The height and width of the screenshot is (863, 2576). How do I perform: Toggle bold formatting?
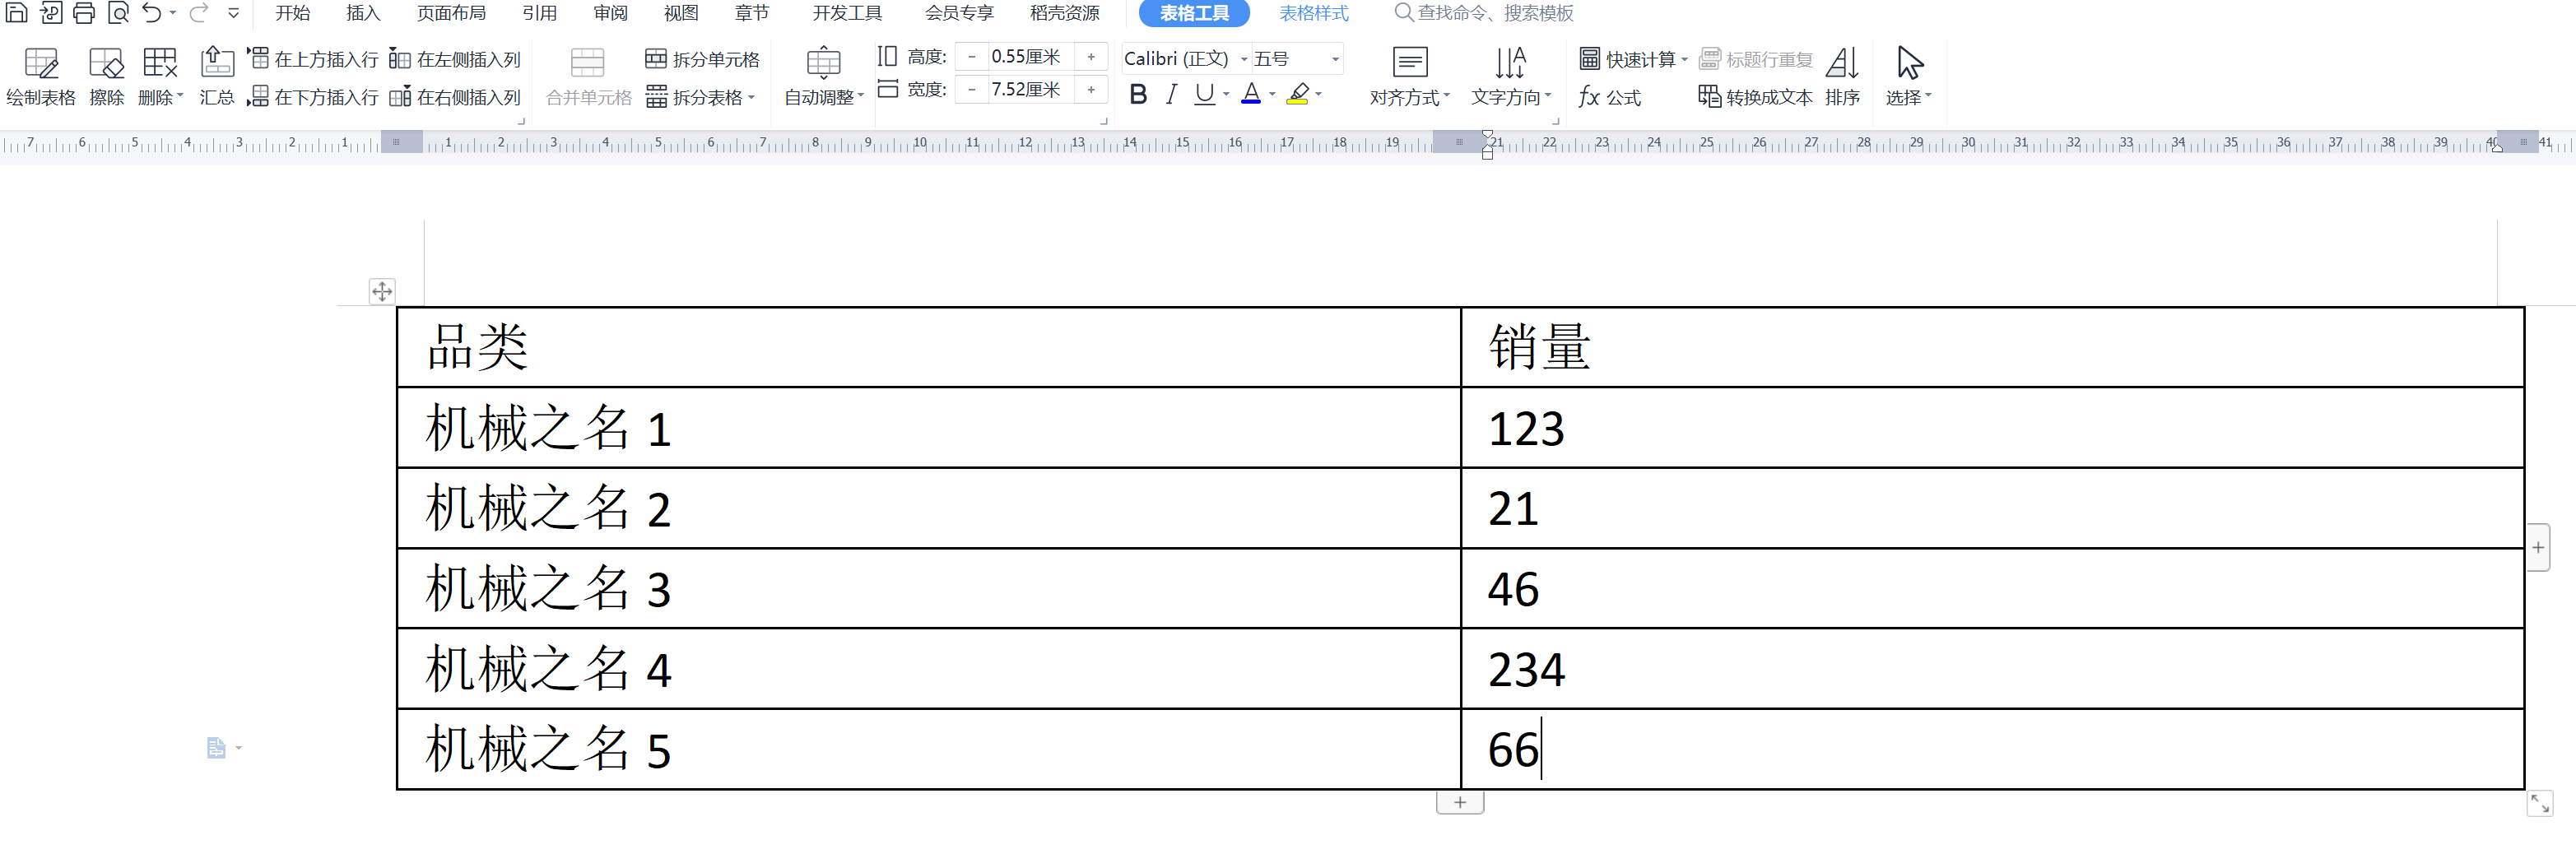(1138, 95)
